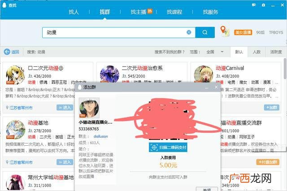287x191 pixels.
Task: Click the 小猫动漫直播 avatar in 添加群 dialog
Action: 89,108
